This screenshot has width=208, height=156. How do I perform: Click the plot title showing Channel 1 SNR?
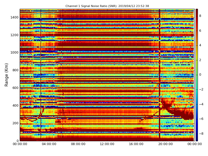(107, 6)
